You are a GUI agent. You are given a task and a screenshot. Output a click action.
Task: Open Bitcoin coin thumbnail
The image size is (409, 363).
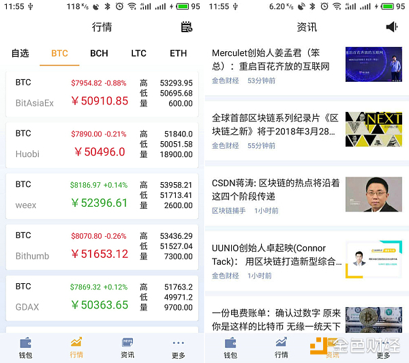pyautogui.click(x=374, y=319)
